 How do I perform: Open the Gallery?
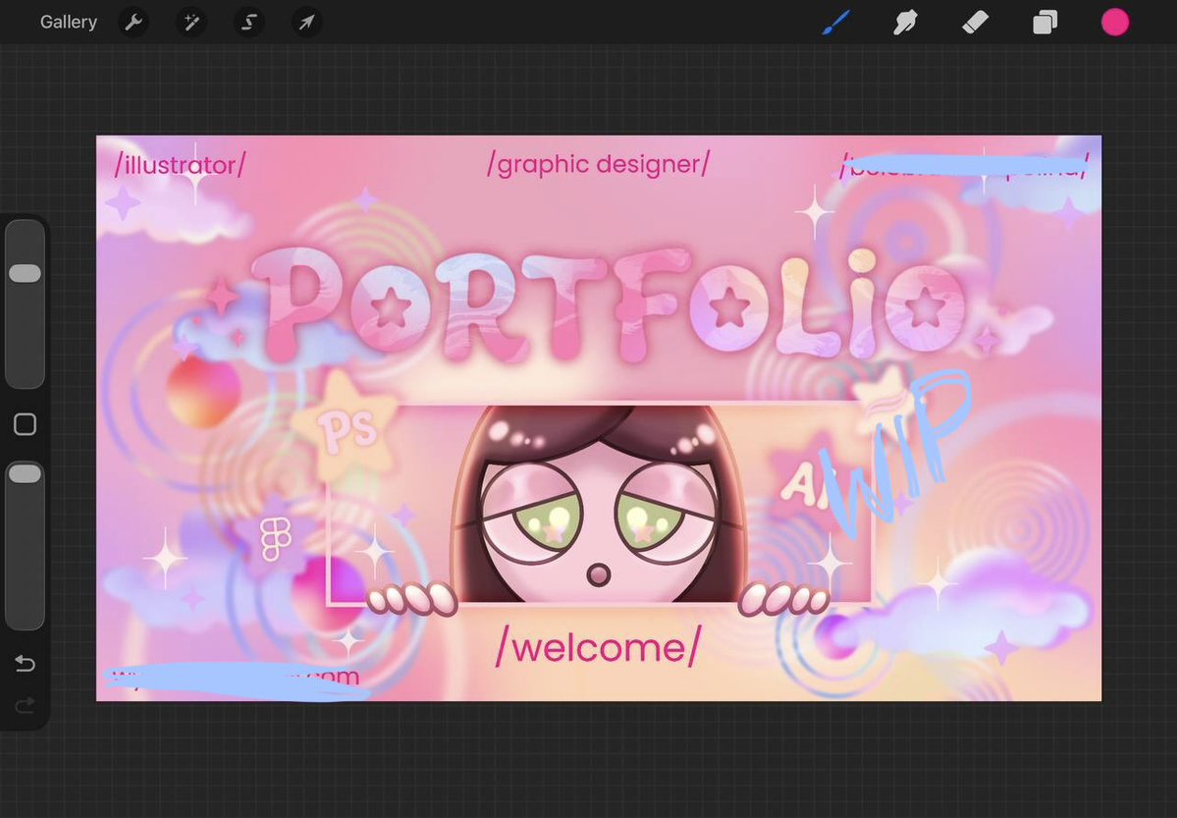point(69,23)
